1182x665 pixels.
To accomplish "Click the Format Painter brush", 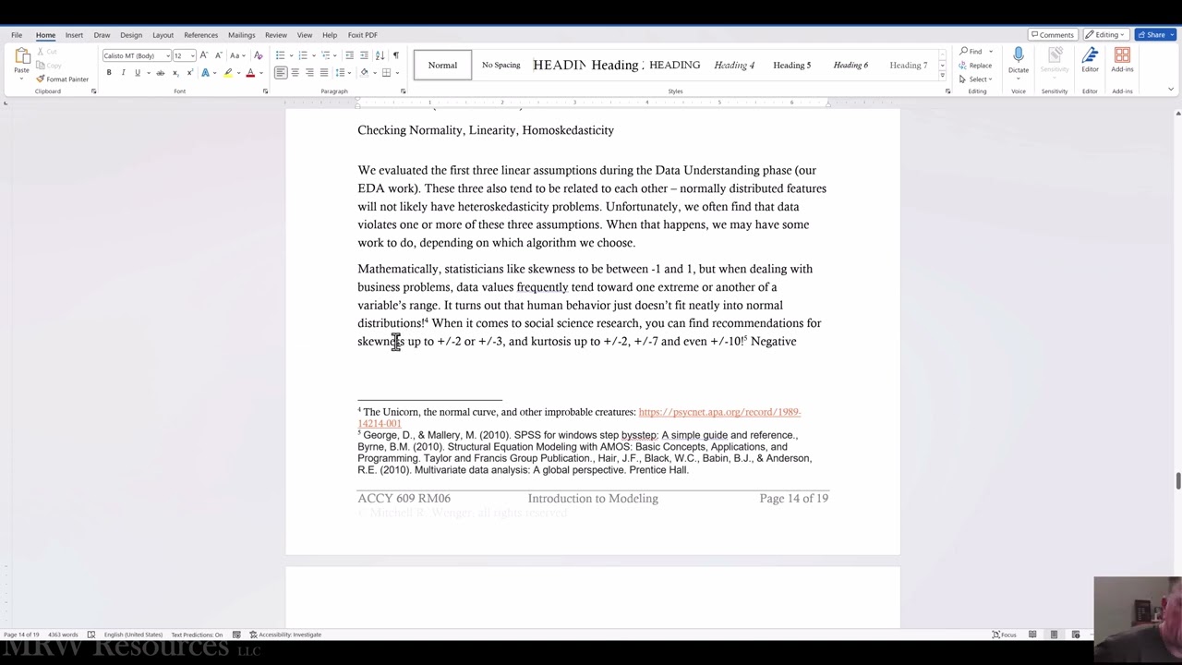I will tap(62, 79).
